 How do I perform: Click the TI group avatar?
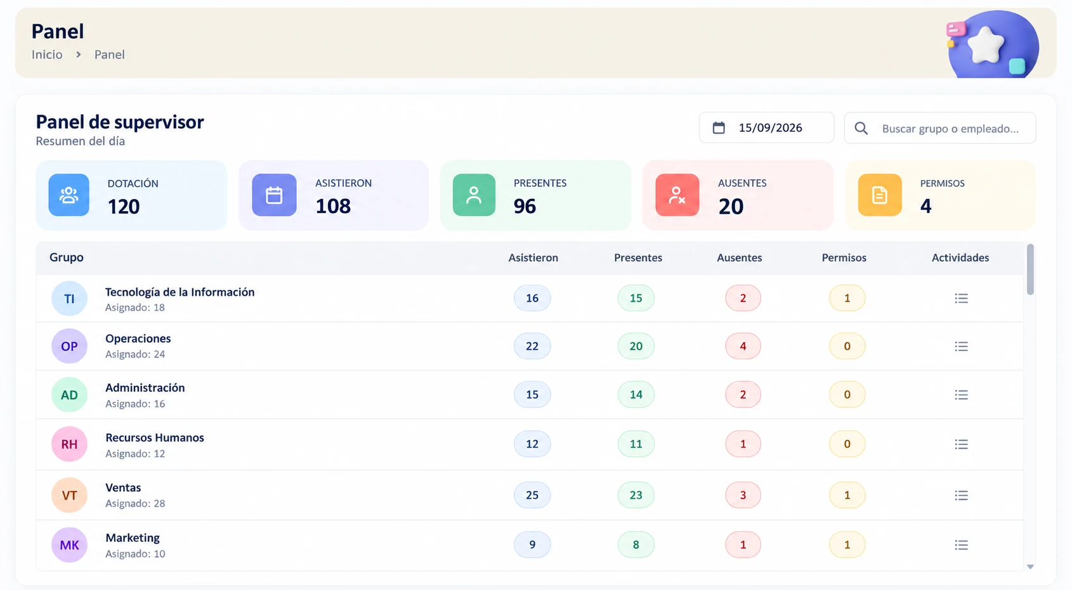pyautogui.click(x=69, y=298)
